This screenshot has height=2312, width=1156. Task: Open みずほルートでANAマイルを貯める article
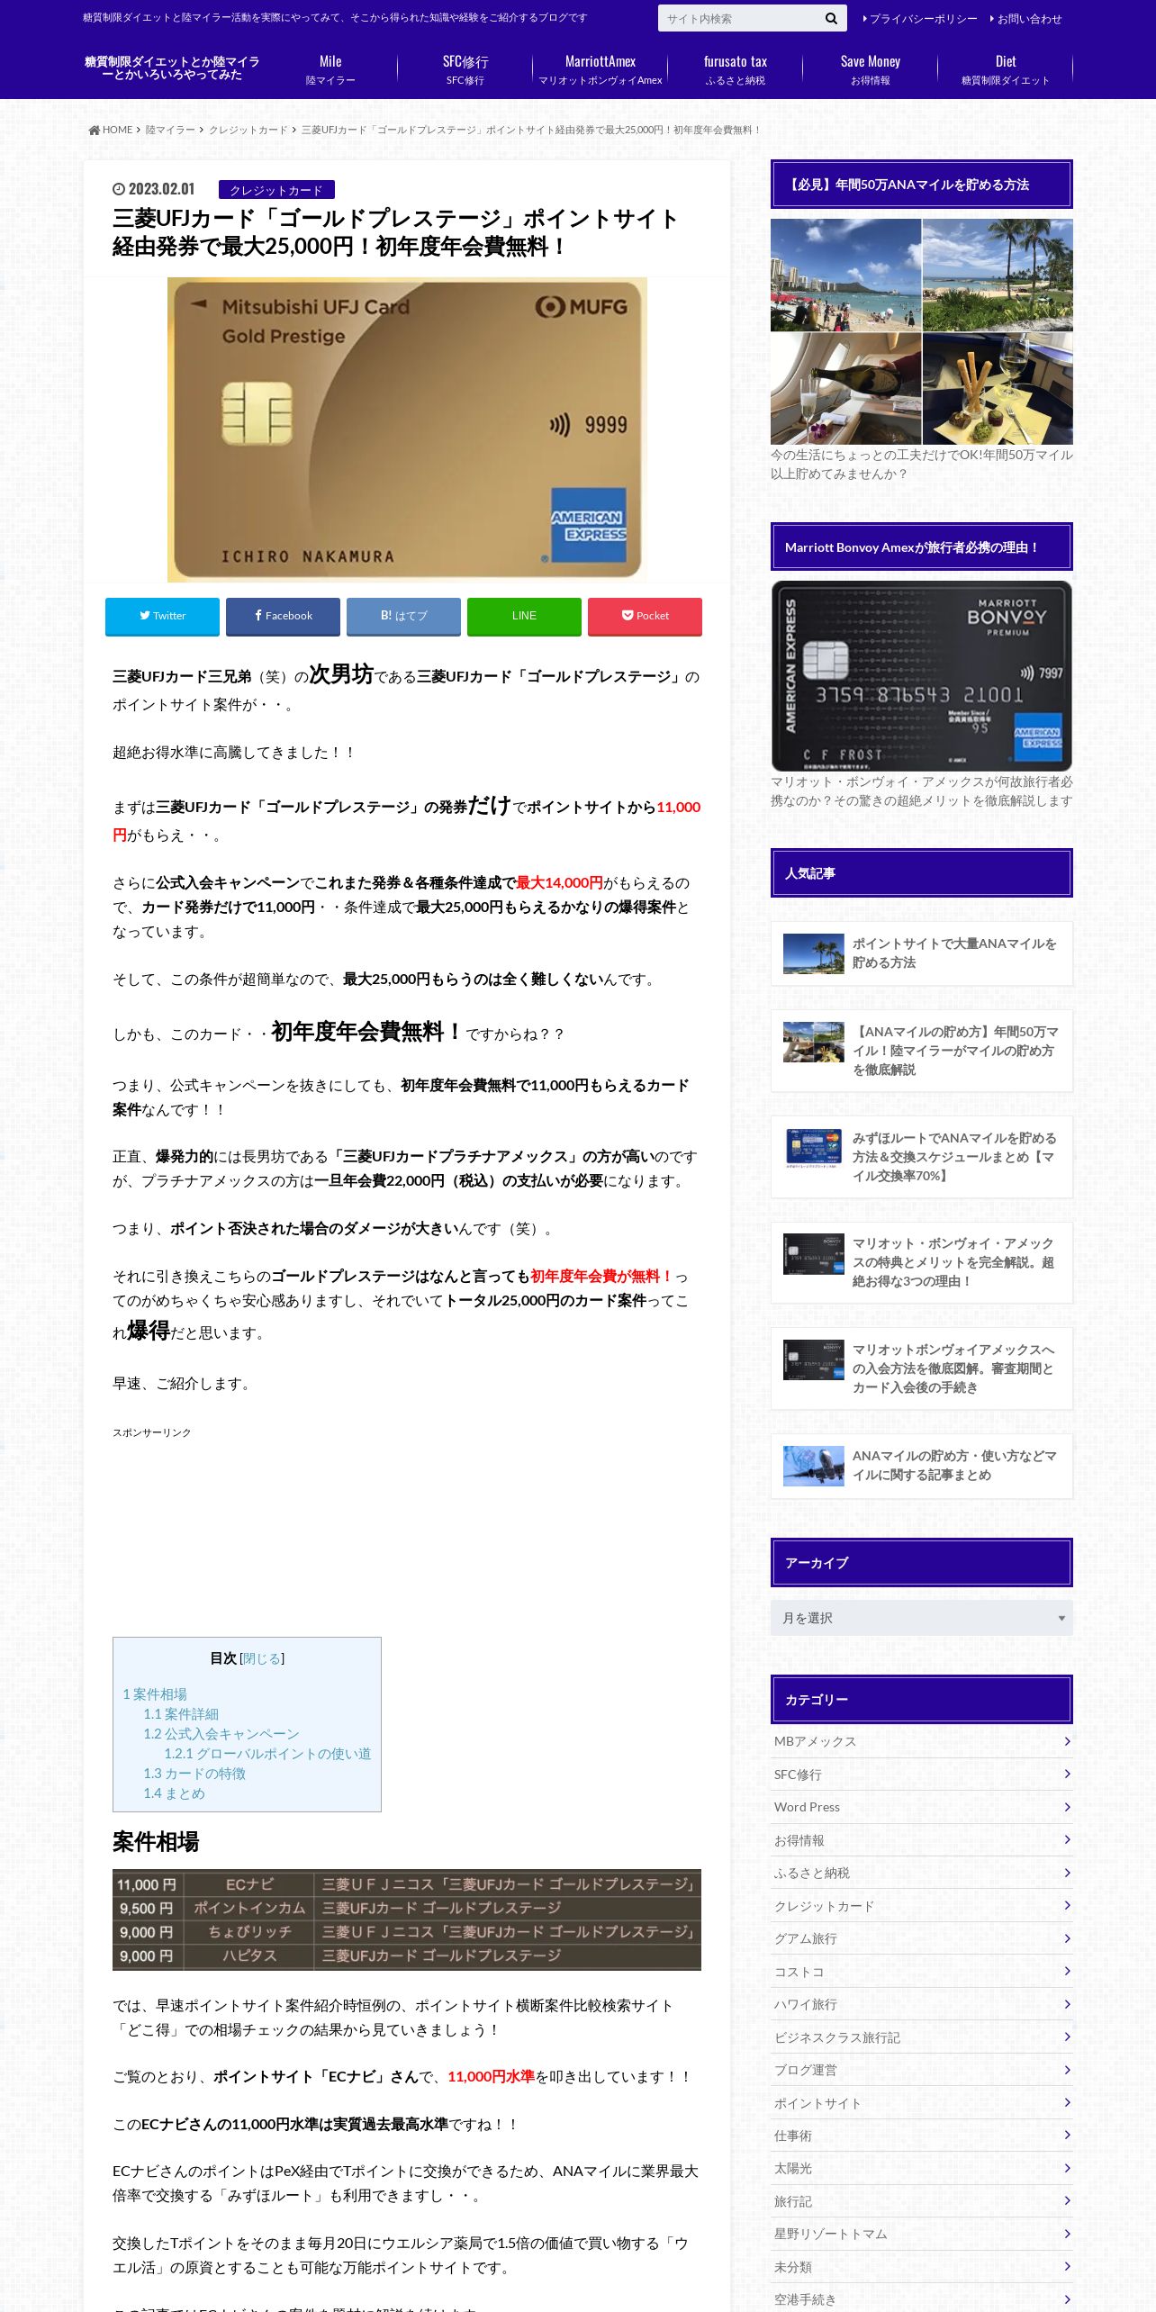tap(922, 1157)
